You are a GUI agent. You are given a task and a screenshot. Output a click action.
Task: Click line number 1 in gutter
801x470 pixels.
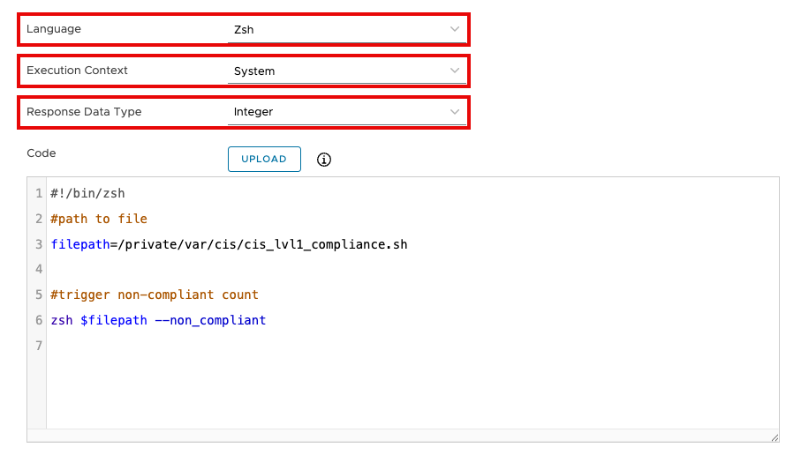tap(39, 193)
